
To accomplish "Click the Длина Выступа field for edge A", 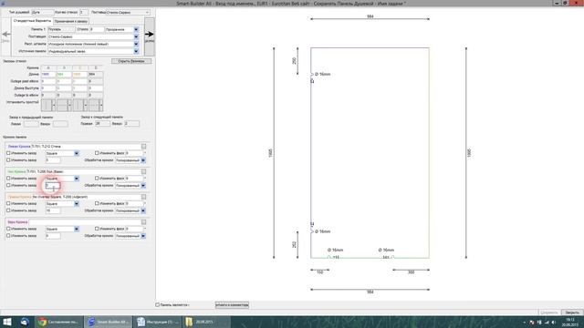I will tap(48, 88).
